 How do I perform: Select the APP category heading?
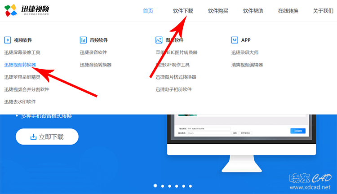pos(246,40)
